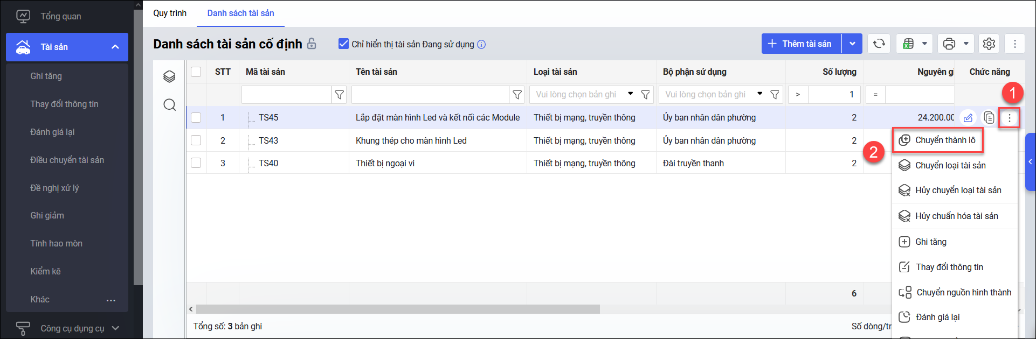Select 'Chuyển thành lô' from context menu
The image size is (1036, 339).
944,140
